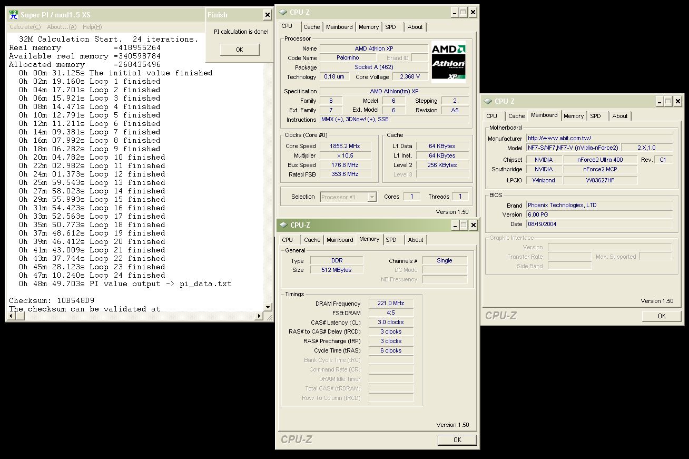Select the Cache tab in Mainboard CPU-Z window

point(517,116)
